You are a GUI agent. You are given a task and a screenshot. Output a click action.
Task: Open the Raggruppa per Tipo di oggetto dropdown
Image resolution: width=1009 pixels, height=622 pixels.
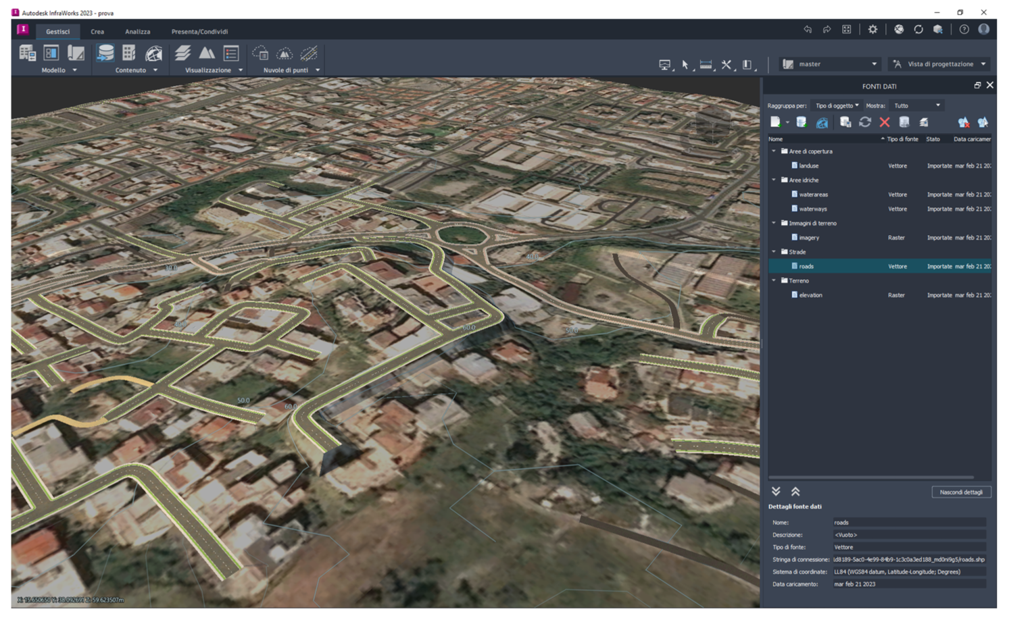tap(837, 105)
